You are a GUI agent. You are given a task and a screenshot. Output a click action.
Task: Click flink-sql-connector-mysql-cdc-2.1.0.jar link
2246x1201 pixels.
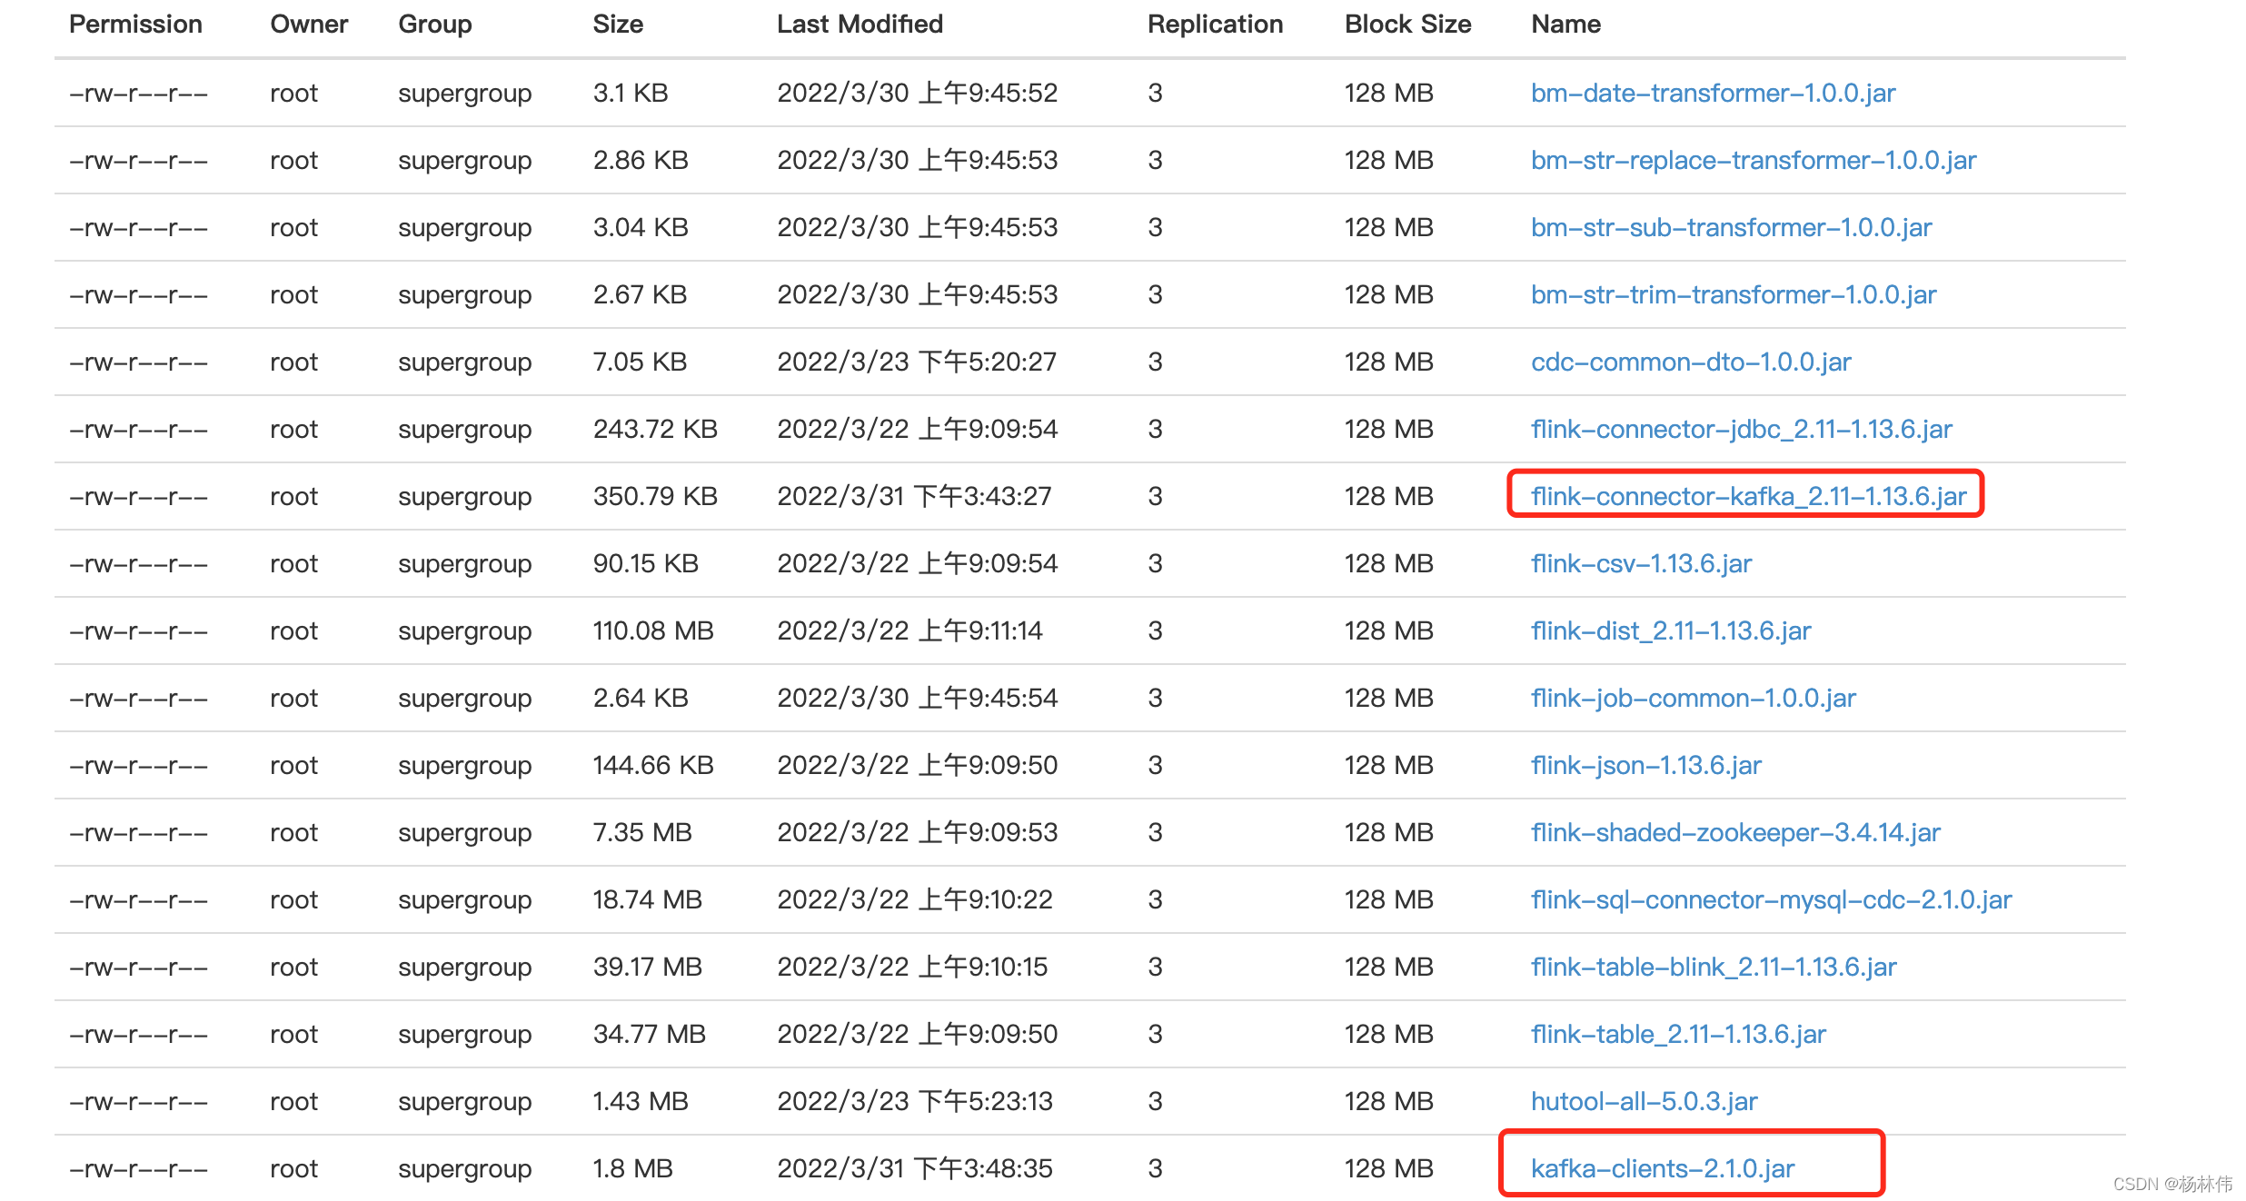pyautogui.click(x=1771, y=899)
